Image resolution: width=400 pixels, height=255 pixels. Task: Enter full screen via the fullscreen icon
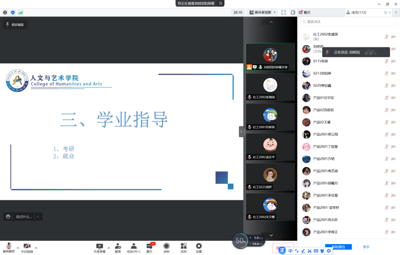284,12
